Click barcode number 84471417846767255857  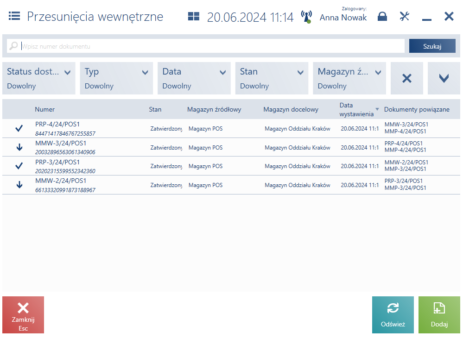pos(65,134)
